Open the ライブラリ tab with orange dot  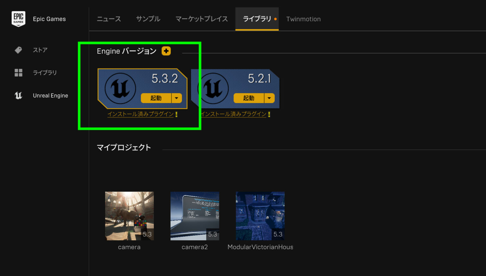(257, 19)
